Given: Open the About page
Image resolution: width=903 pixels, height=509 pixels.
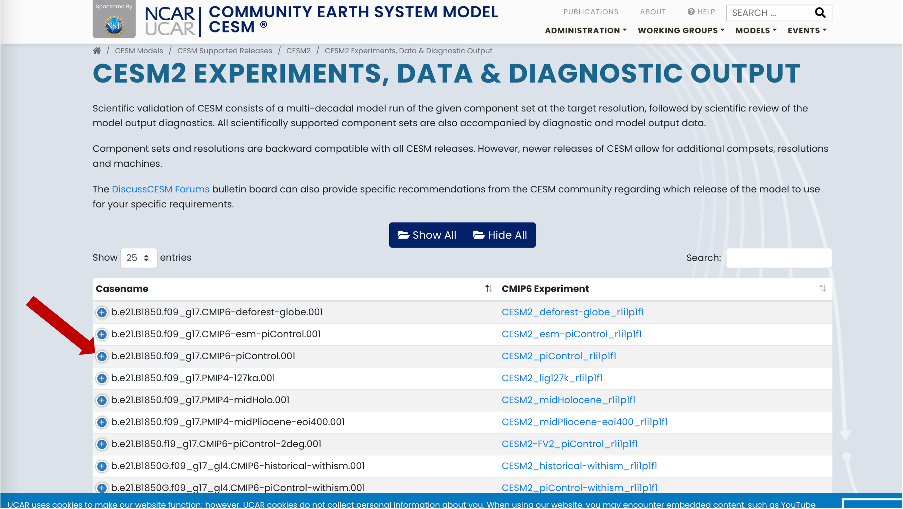Looking at the screenshot, I should (x=653, y=12).
